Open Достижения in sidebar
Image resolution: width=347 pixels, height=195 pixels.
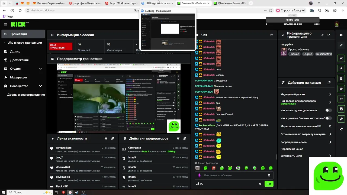(23, 60)
